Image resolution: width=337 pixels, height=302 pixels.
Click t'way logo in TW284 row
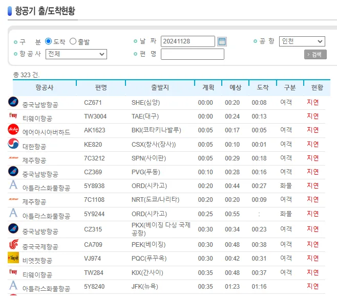13,272
